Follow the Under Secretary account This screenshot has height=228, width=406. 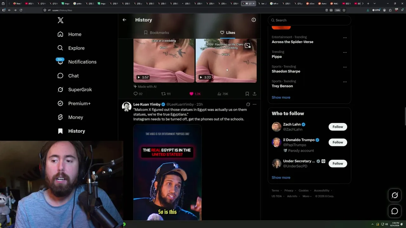point(338,163)
